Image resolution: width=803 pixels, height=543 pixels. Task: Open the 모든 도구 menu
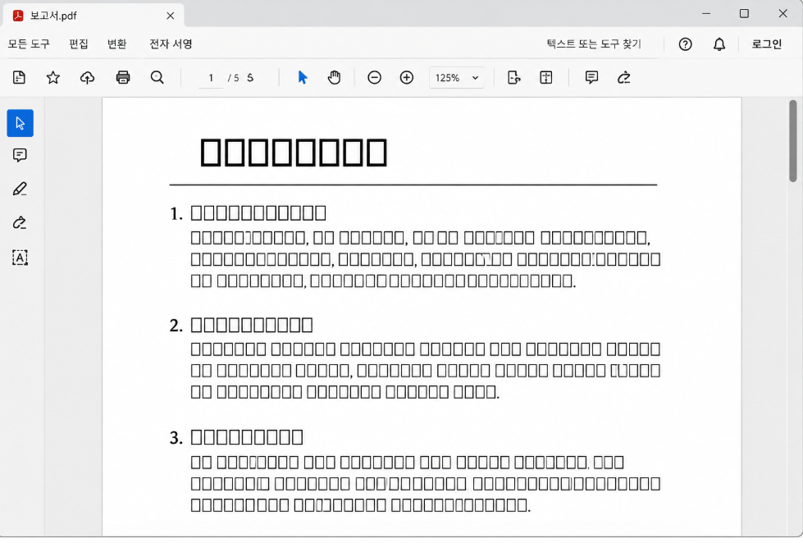coord(30,44)
